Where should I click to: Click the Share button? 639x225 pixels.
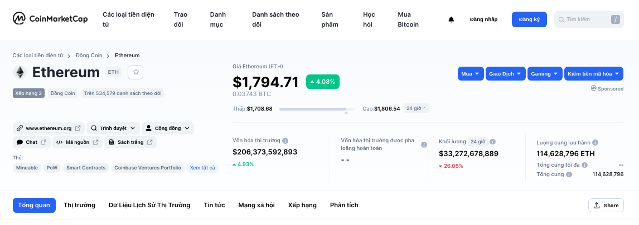[606, 206]
